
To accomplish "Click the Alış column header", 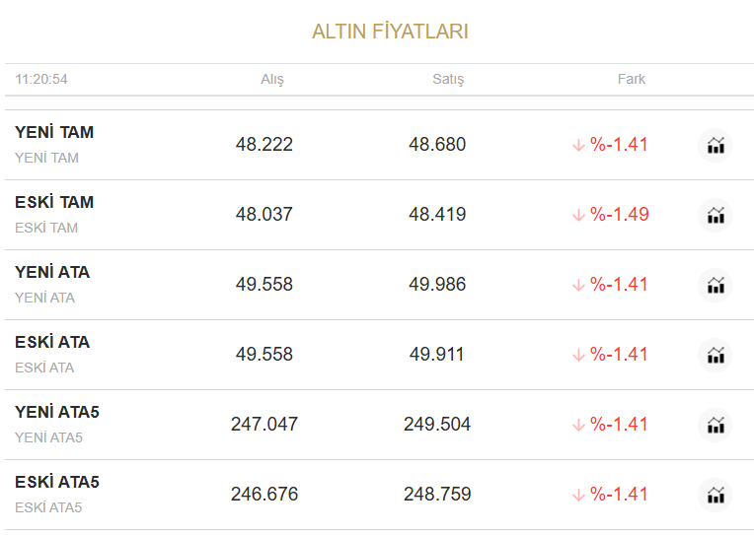I will 271,79.
